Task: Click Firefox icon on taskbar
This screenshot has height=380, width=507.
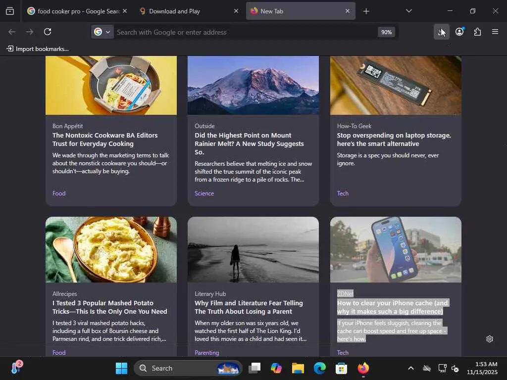Action: click(x=363, y=368)
